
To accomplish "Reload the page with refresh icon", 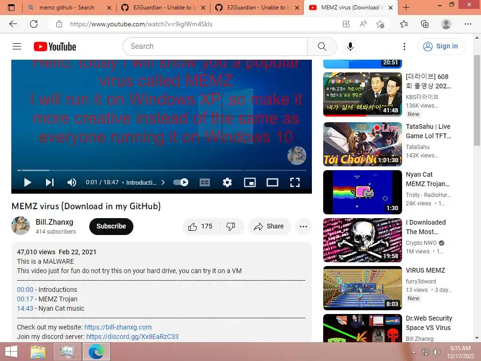I will [34, 24].
